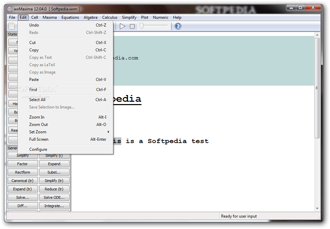Click the Solve... button
The image size is (330, 229).
pyautogui.click(x=23, y=197)
